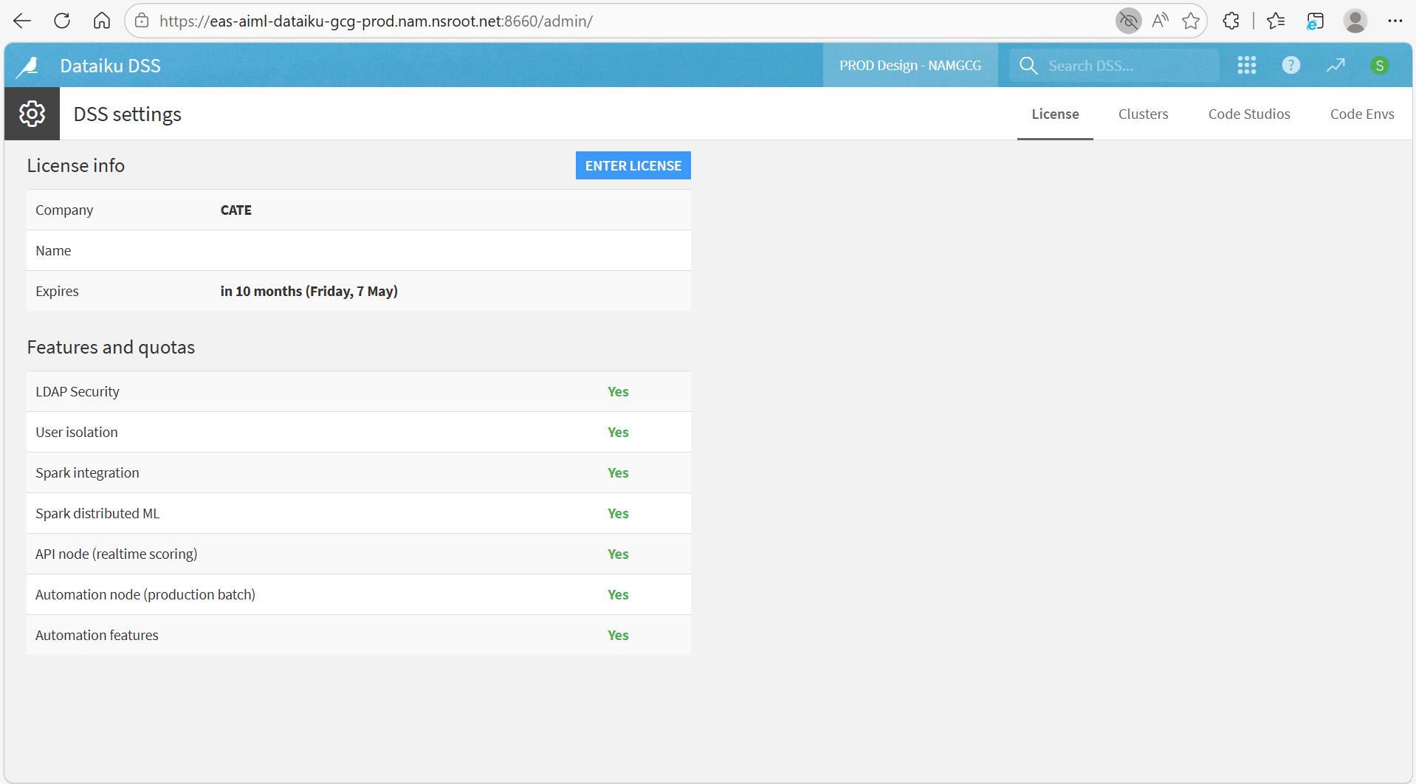
Task: Click the License info heading
Action: tap(76, 166)
